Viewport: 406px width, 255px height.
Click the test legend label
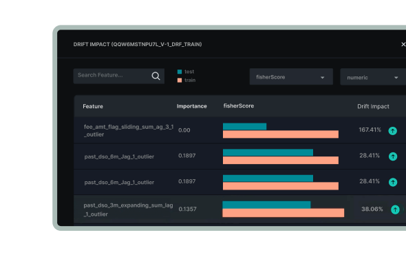[x=189, y=72]
